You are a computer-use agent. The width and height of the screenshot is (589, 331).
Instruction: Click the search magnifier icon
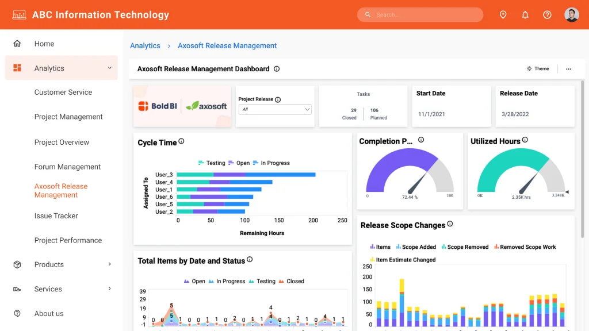[368, 14]
